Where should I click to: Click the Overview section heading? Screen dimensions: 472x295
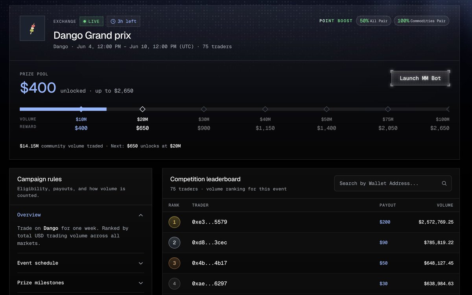29,215
